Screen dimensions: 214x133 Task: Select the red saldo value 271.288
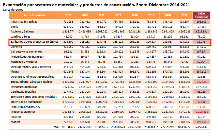point(201,107)
